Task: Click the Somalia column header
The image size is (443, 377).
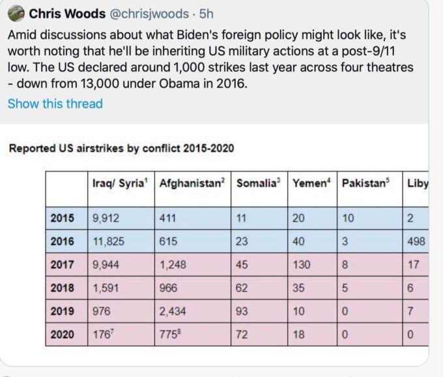Action: click(259, 184)
